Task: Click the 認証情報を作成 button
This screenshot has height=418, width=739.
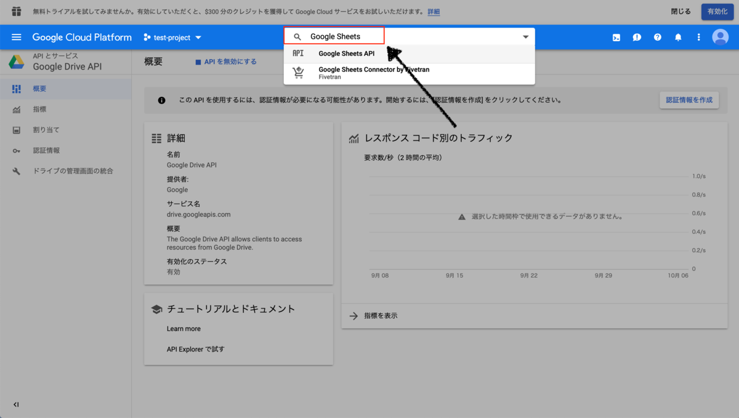Action: (x=689, y=100)
